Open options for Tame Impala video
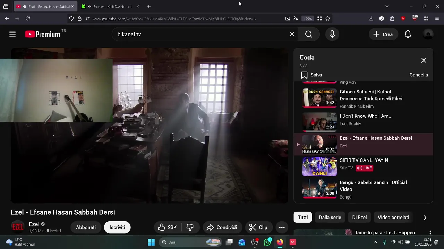Screen dimensions: 444x249 click(x=430, y=233)
